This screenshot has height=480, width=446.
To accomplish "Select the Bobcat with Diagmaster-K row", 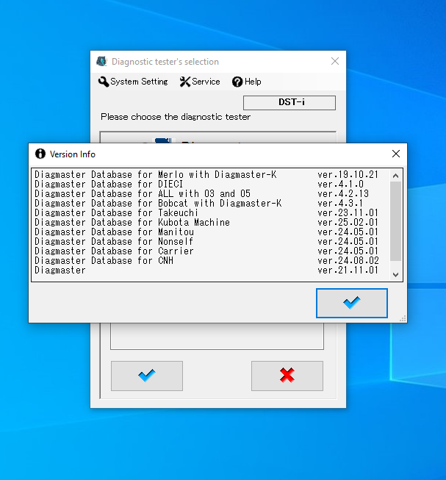I will point(158,203).
